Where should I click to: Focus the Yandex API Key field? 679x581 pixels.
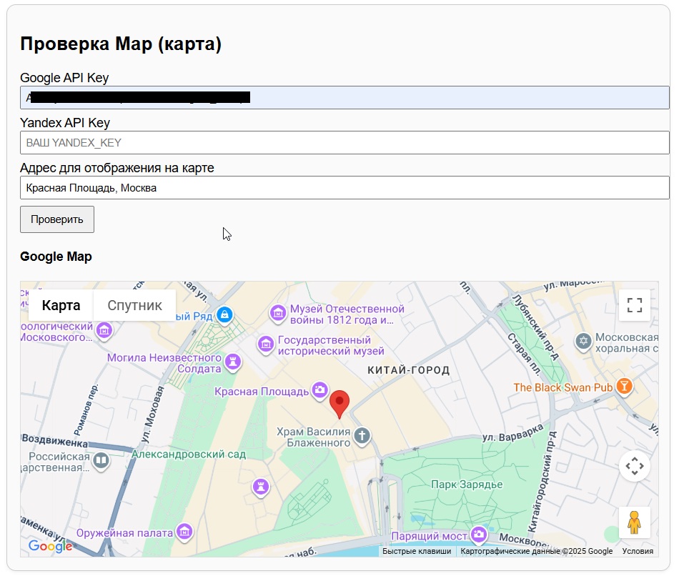(x=345, y=143)
